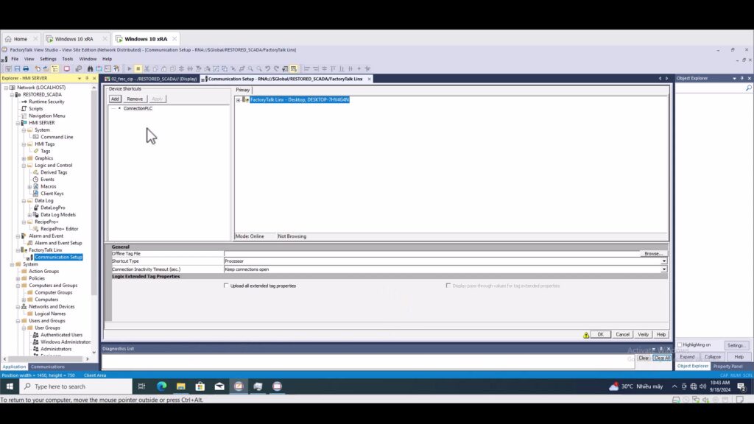This screenshot has width=754, height=424.
Task: Open the Connection Inactivity Timeout dropdown
Action: 663,269
